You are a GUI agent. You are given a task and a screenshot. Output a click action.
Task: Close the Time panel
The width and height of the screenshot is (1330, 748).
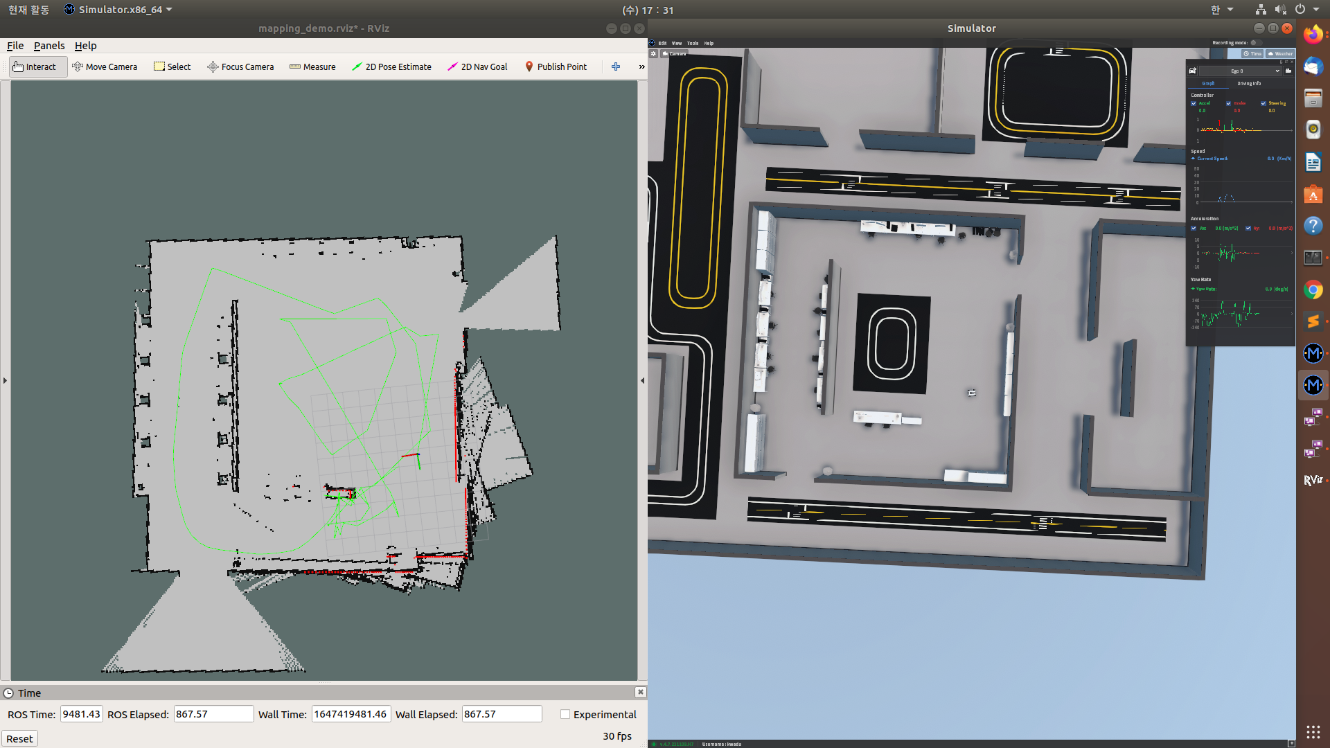pyautogui.click(x=641, y=692)
